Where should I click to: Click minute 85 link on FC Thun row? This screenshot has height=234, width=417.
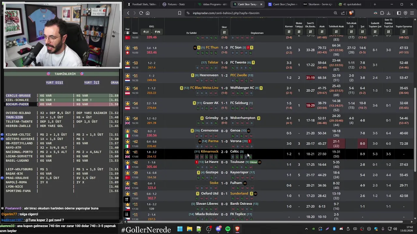[135, 48]
